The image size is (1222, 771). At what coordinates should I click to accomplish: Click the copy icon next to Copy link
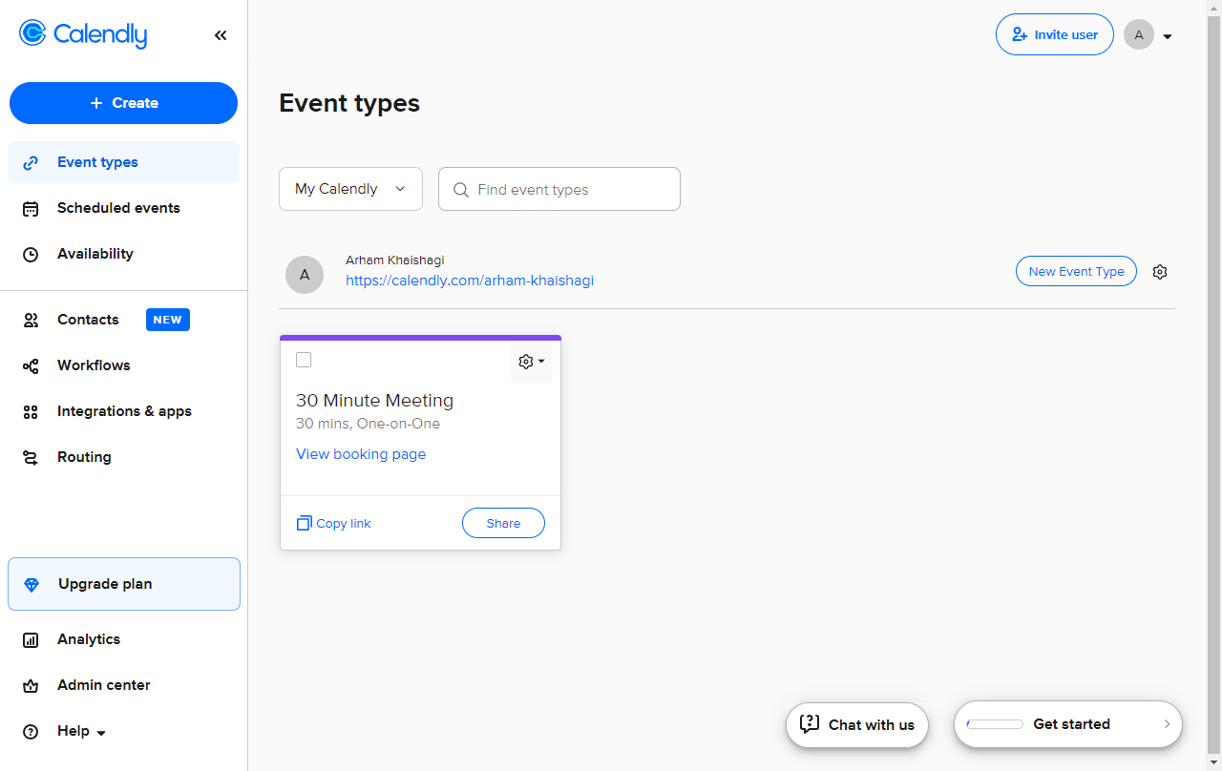pos(305,523)
